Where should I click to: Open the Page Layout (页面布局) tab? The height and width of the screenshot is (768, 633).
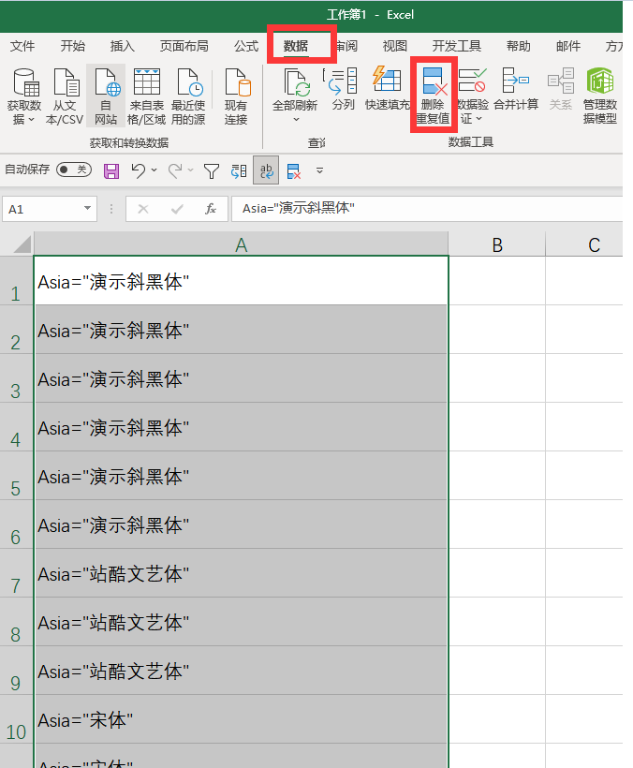(x=184, y=46)
